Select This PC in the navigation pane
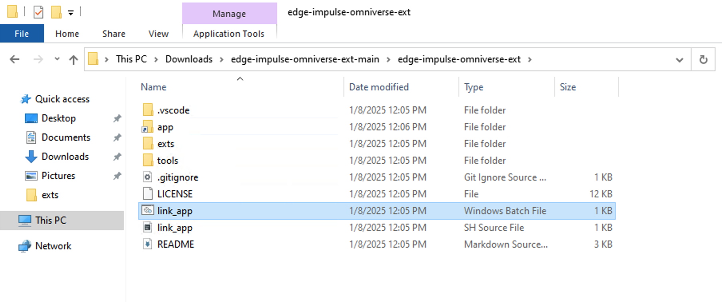Viewport: 722px width, 302px height. [51, 220]
